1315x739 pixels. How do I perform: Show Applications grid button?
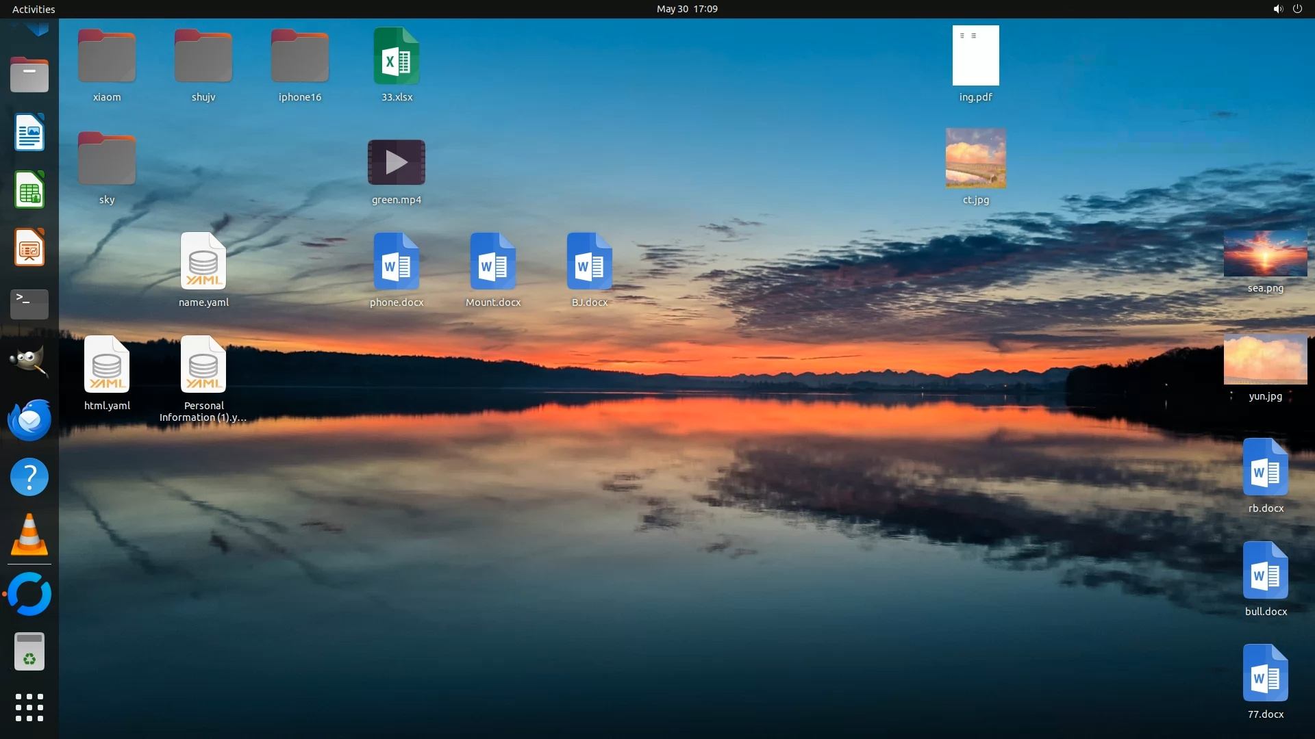[29, 708]
